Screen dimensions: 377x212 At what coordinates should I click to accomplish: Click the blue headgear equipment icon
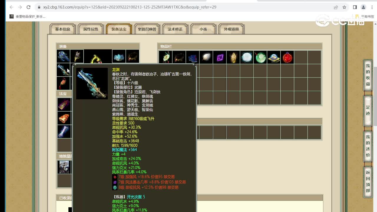coord(63,56)
